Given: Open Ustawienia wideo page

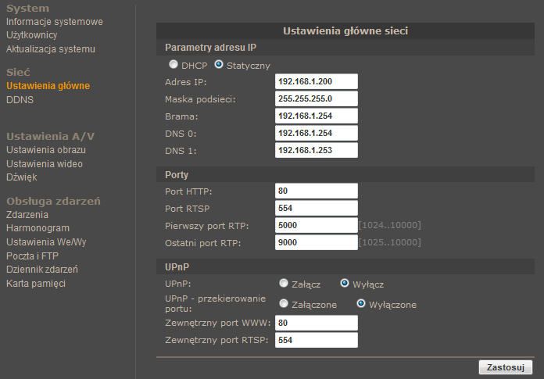Looking at the screenshot, I should pos(45,163).
